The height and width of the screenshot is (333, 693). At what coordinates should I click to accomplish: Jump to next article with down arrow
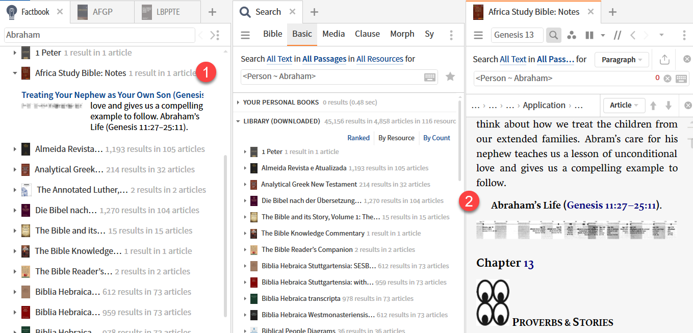[669, 106]
